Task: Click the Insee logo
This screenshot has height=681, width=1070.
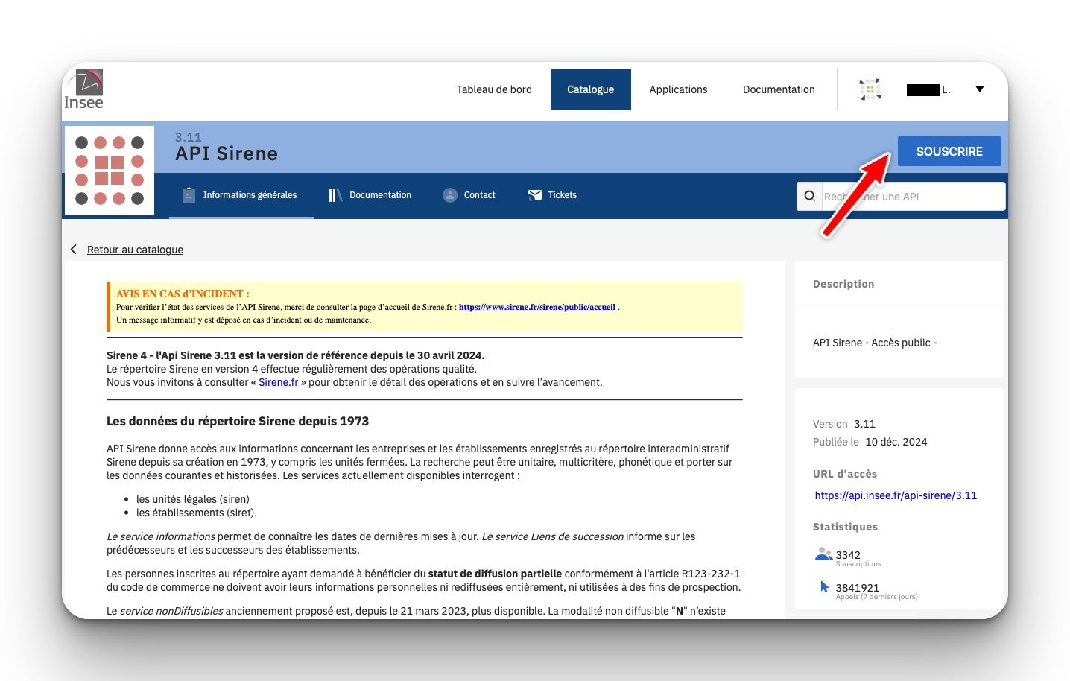Action: coord(83,89)
